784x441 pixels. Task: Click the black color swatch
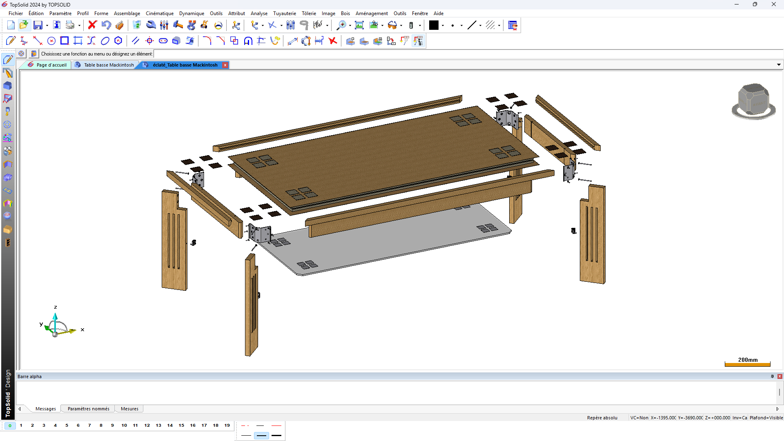[434, 25]
